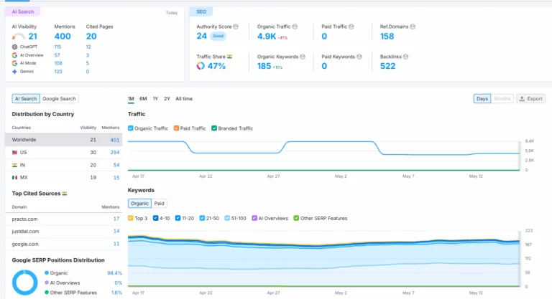This screenshot has height=299, width=552.
Task: Click India flag beside Top Cited Sources
Action: (65, 194)
